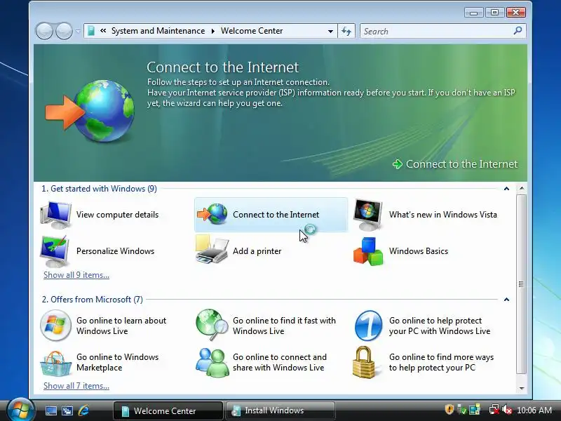Click the double chevron at the breadcrumb start

103,31
